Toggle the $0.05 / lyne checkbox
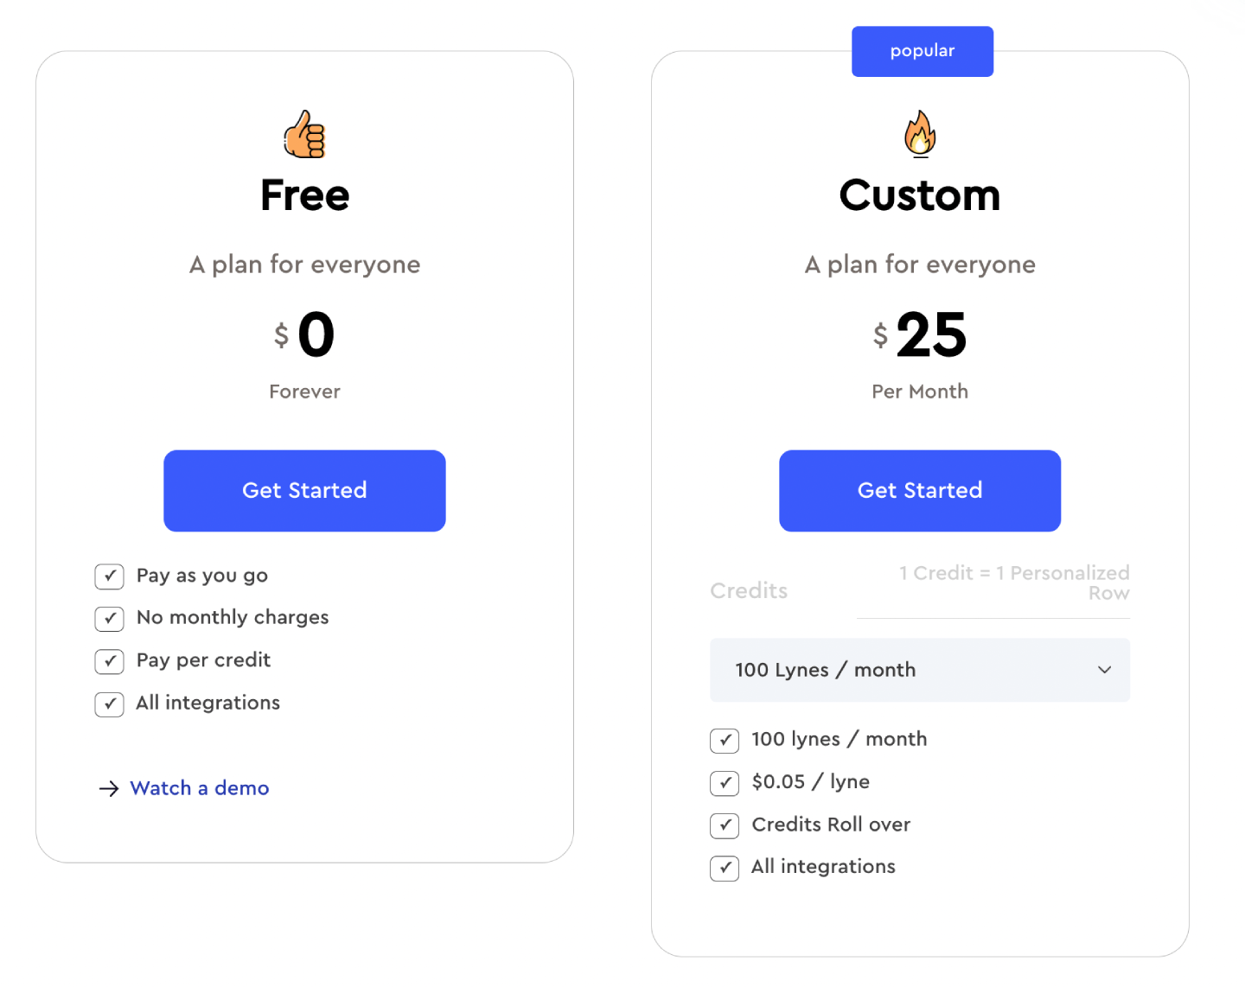 (725, 783)
